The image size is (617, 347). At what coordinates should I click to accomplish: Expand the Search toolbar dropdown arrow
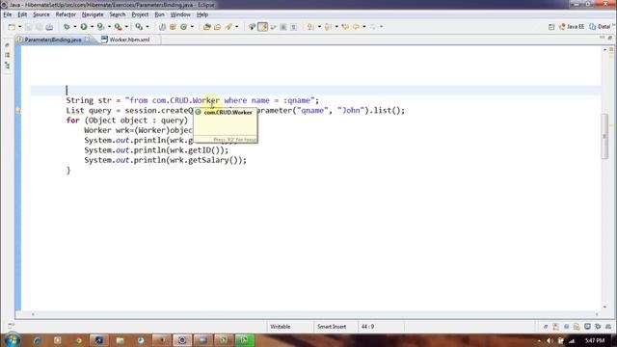click(236, 27)
